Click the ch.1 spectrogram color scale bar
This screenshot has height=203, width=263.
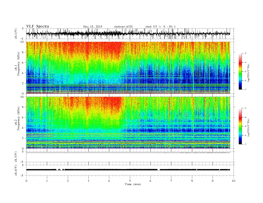point(240,71)
